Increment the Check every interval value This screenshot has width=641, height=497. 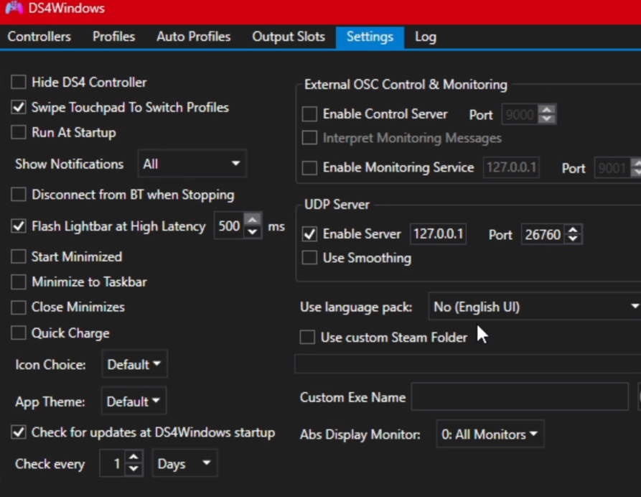tap(134, 457)
